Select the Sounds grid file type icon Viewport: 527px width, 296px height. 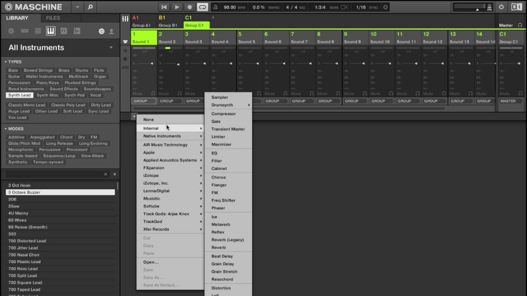coord(37,31)
